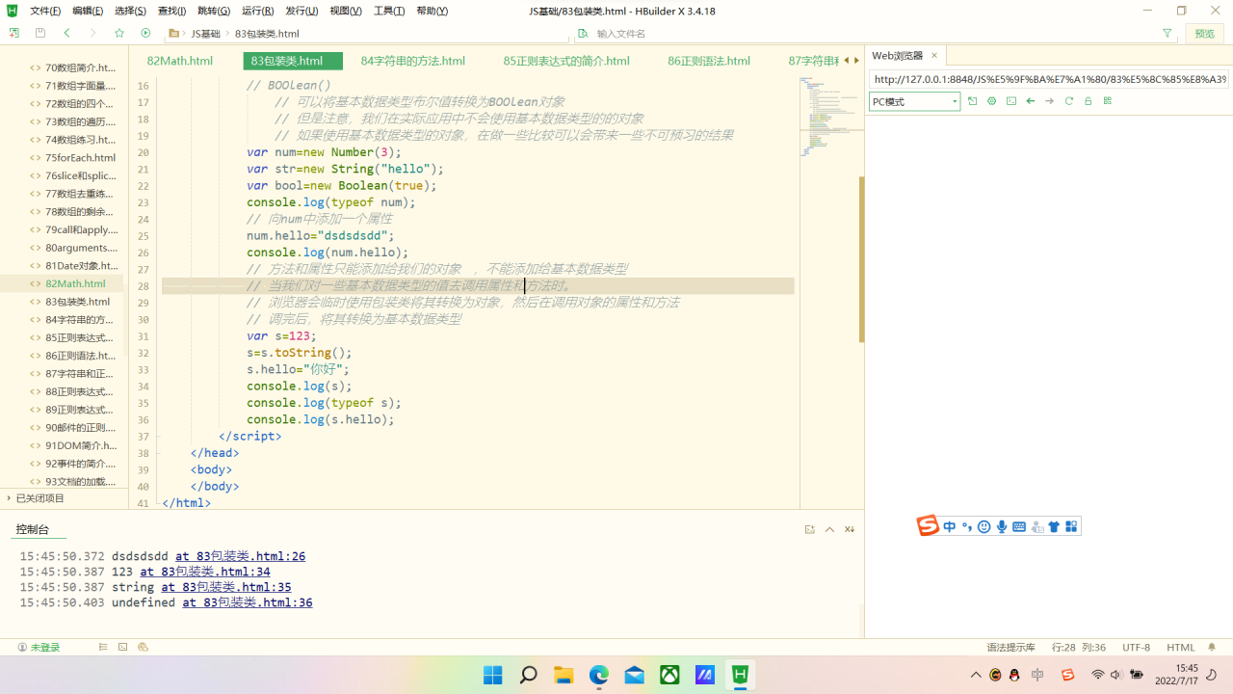
Task: Go forward with the toolbar right arrow
Action: (92, 33)
